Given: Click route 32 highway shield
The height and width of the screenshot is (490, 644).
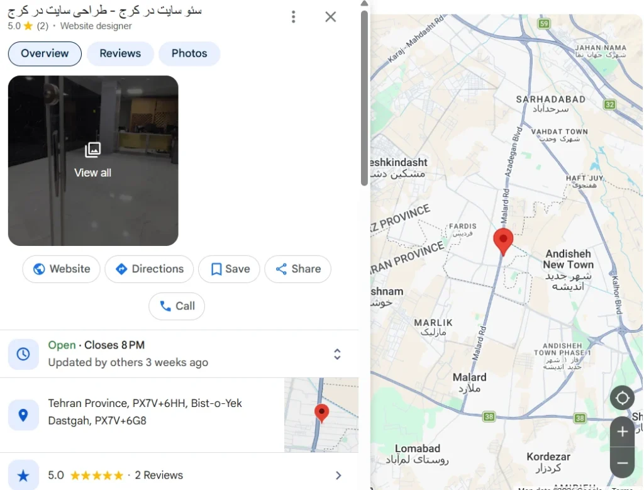Looking at the screenshot, I should (x=610, y=104).
